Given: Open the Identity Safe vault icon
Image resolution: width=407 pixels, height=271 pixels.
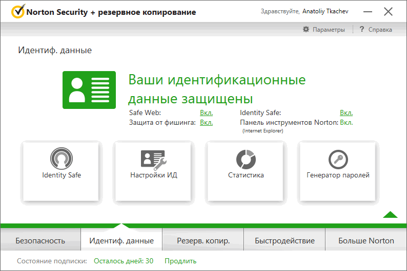Looking at the screenshot, I should pyautogui.click(x=62, y=159).
